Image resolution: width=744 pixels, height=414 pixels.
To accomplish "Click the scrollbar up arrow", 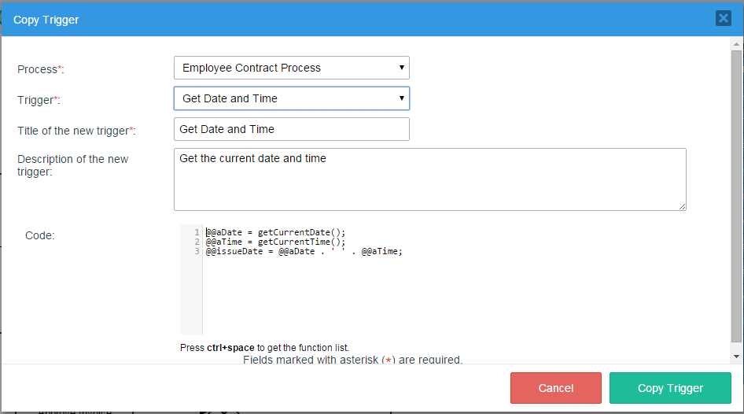I will pos(736,43).
